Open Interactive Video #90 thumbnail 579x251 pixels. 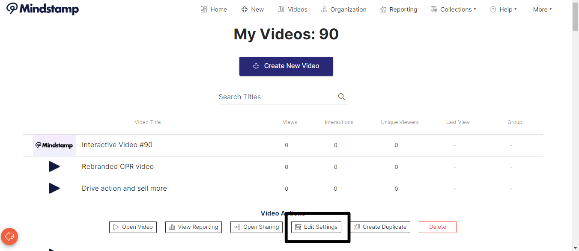pos(54,145)
